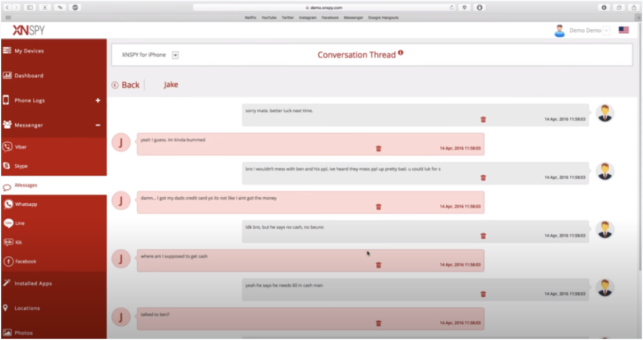Image resolution: width=643 pixels, height=340 pixels.
Task: Open Google Hangouts bookmark
Action: pos(383,17)
